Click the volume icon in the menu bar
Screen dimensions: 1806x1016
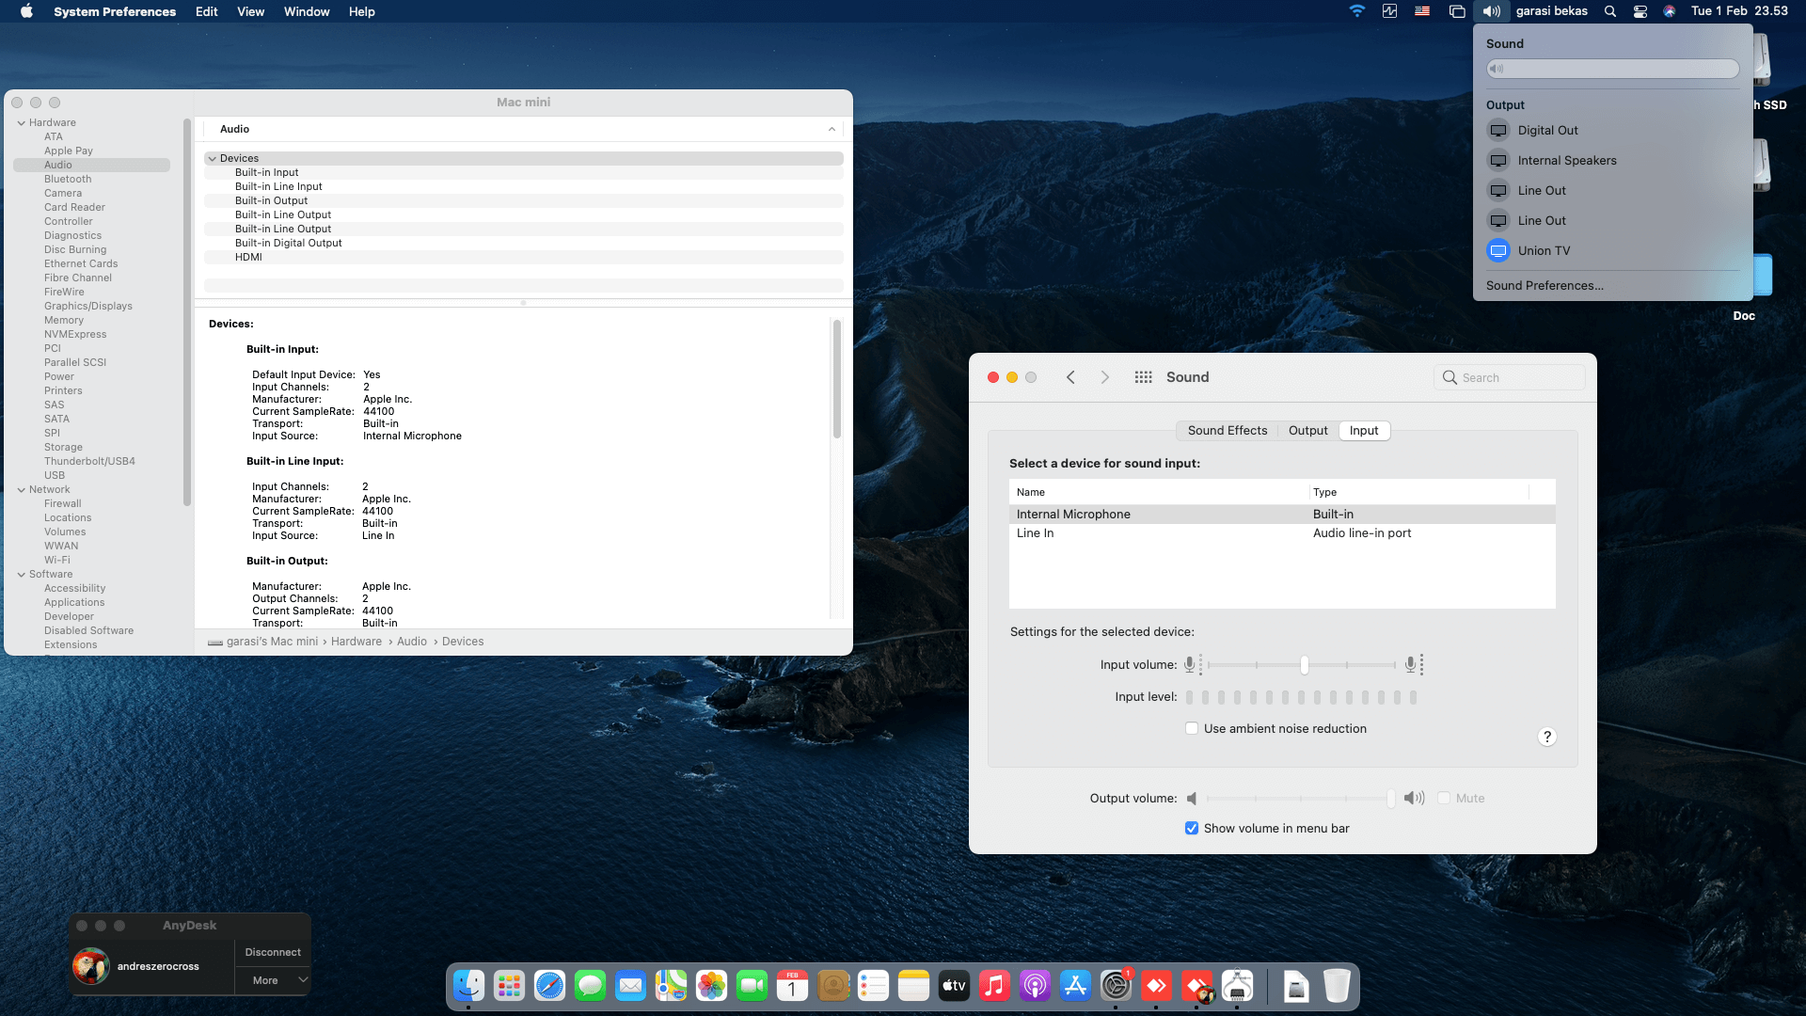pyautogui.click(x=1490, y=11)
